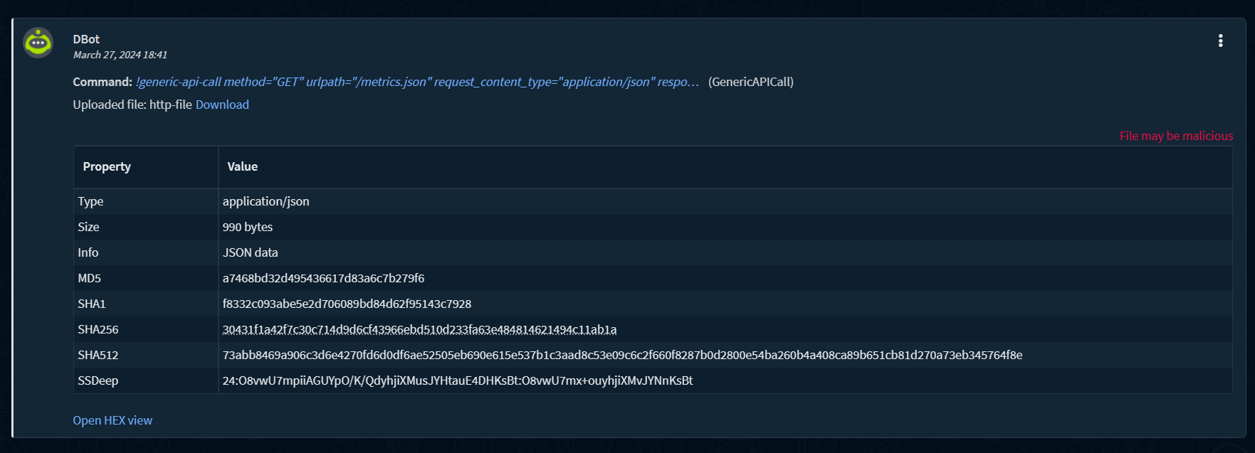Screen dimensions: 1255x453
Task: Click the JSON data Info value
Action: (250, 252)
